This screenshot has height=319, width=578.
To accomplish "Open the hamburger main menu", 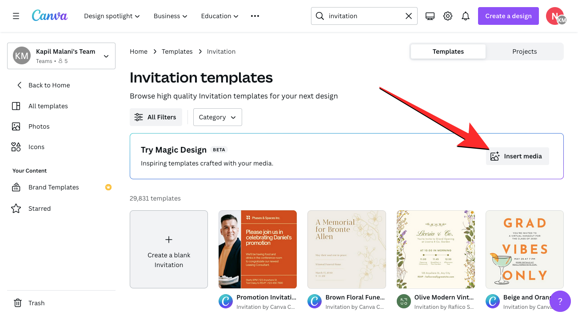I will (x=16, y=16).
